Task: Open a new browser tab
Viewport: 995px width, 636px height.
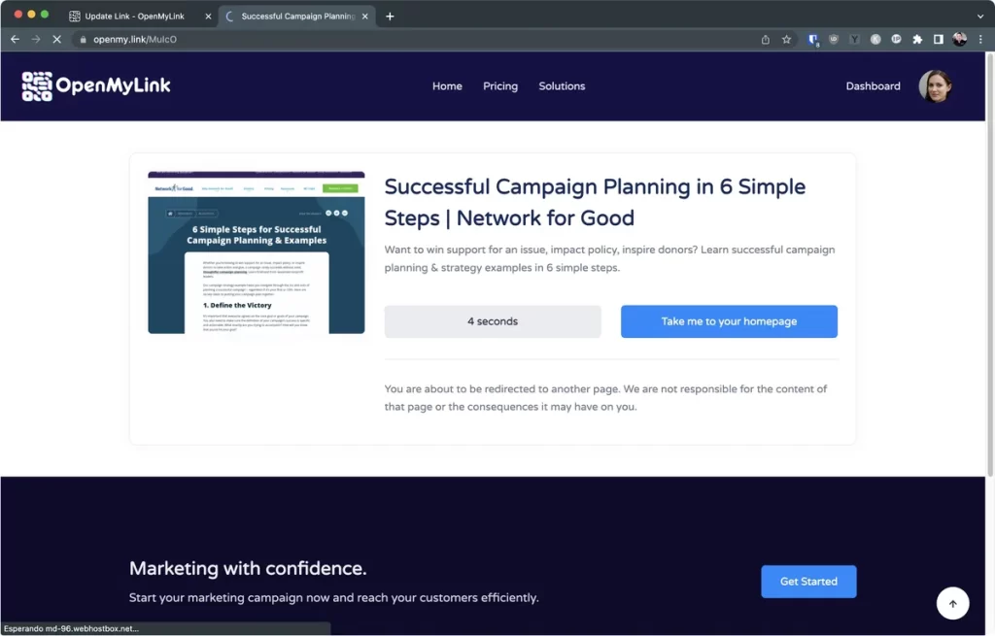Action: [x=390, y=17]
